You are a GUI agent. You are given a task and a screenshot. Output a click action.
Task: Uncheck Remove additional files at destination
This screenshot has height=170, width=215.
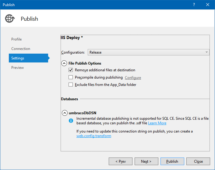click(71, 70)
